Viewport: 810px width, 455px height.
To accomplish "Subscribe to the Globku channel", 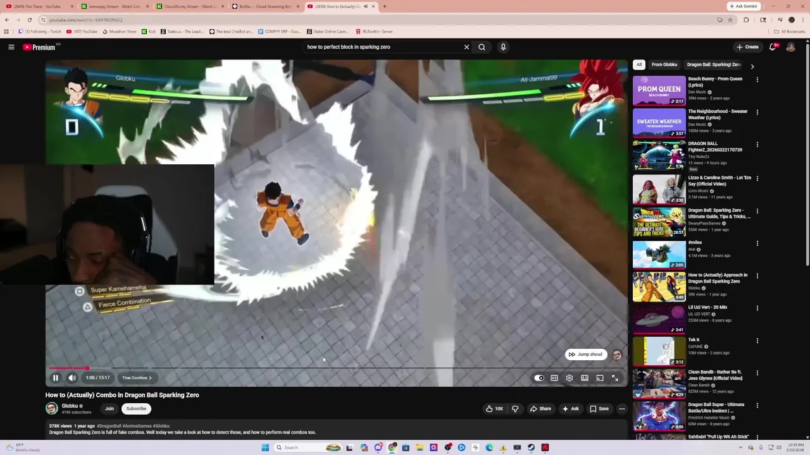I will click(x=136, y=409).
